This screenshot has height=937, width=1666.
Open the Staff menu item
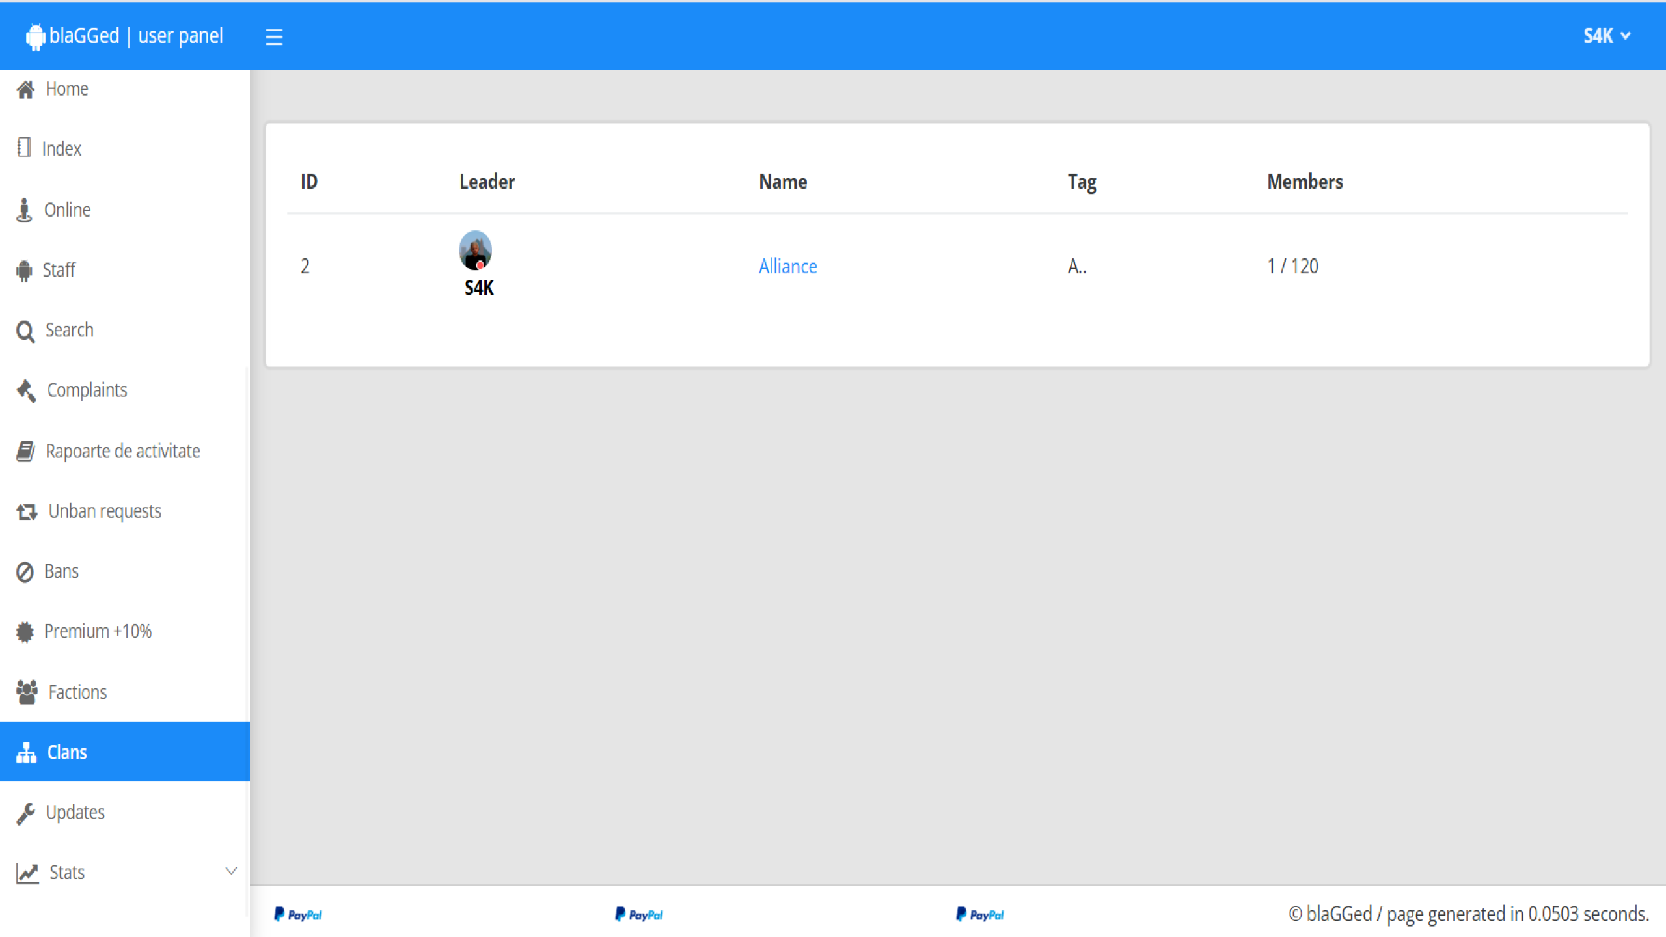coord(59,269)
